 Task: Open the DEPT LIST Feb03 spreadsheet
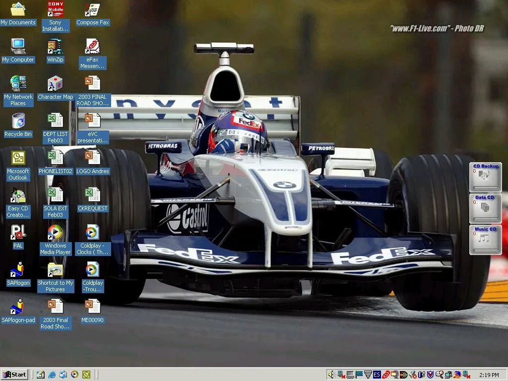coord(55,122)
